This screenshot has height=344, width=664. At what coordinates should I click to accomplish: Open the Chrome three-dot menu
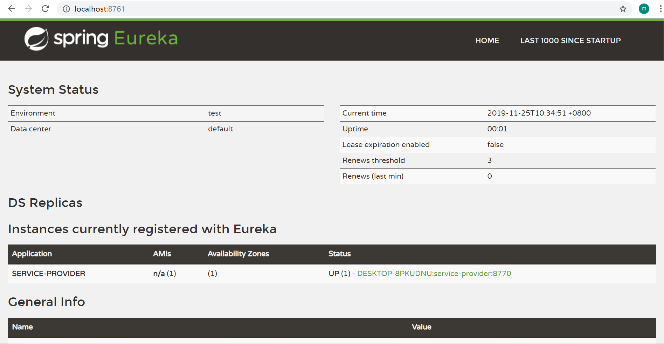pyautogui.click(x=660, y=9)
